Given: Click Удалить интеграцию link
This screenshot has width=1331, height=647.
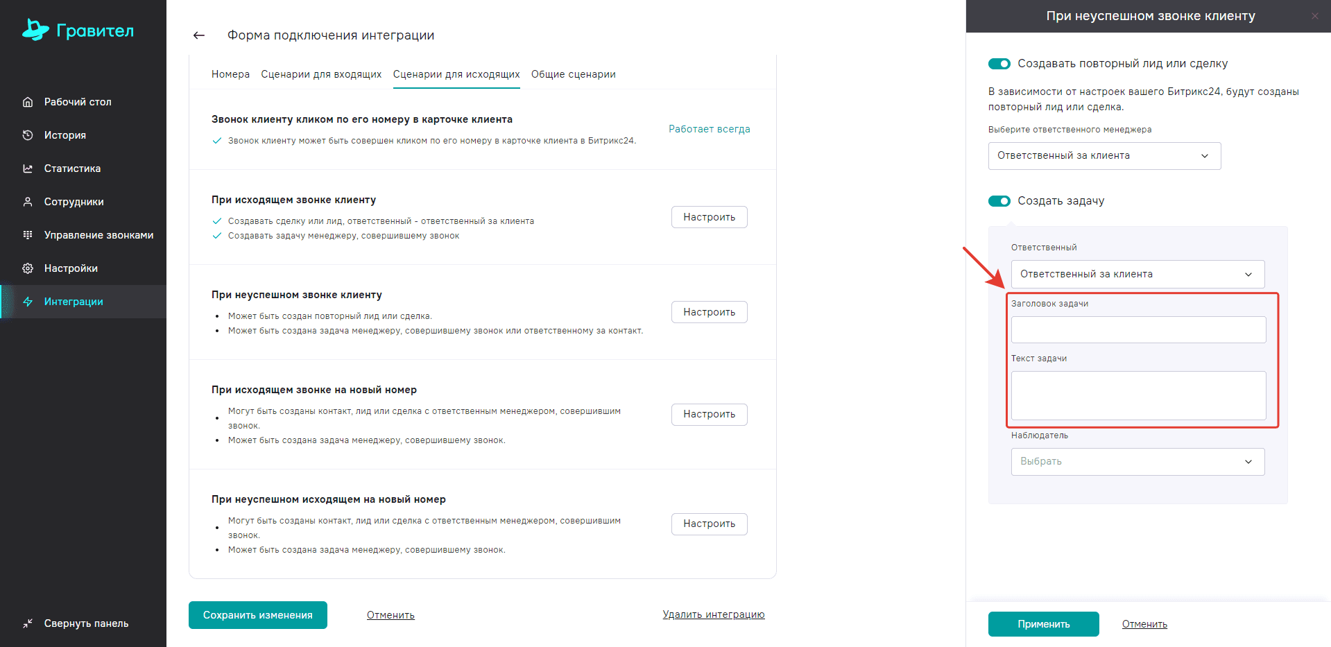Looking at the screenshot, I should click(713, 614).
